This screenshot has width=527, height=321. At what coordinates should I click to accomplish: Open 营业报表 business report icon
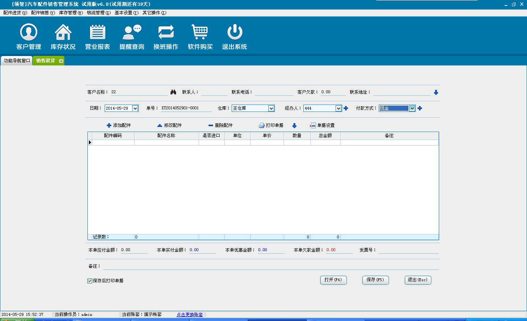point(97,33)
